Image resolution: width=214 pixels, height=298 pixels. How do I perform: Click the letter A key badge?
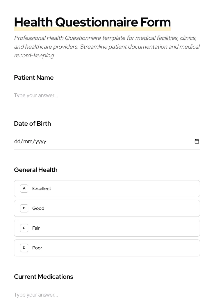(x=24, y=188)
